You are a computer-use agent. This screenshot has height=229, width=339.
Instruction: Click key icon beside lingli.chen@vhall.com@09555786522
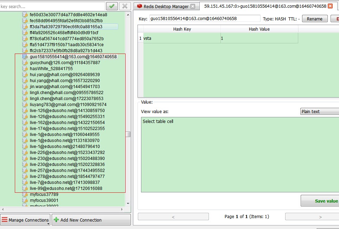tap(25, 93)
